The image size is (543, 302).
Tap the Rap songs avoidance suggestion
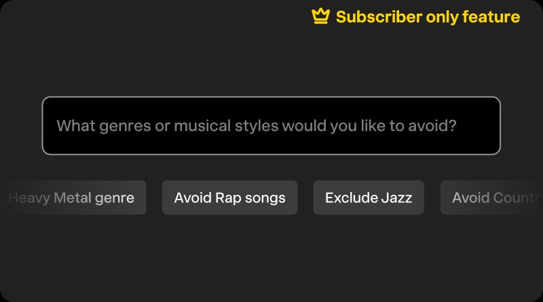click(229, 197)
